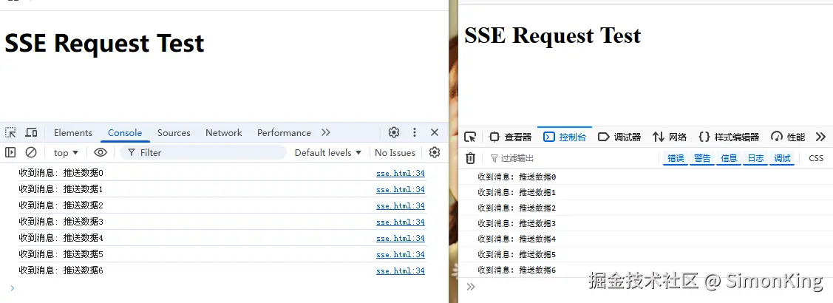This screenshot has width=833, height=303.
Task: Toggle Firefox CSS filter
Action: point(816,158)
